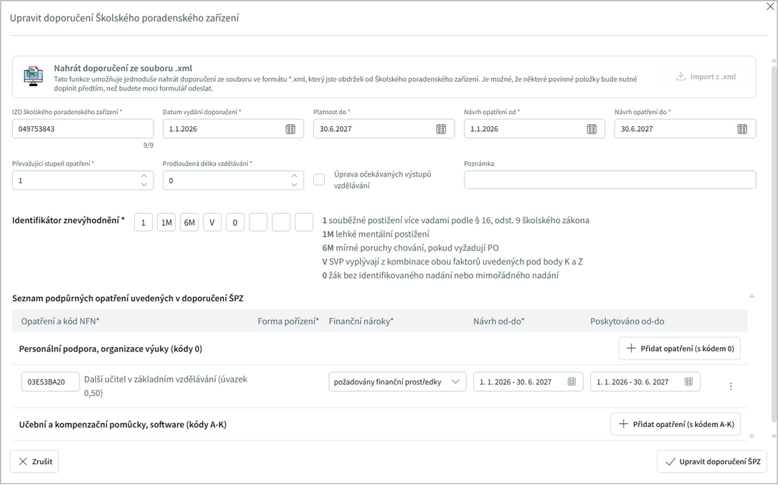Click the Poznámka text field
The height and width of the screenshot is (485, 778).
coord(609,180)
